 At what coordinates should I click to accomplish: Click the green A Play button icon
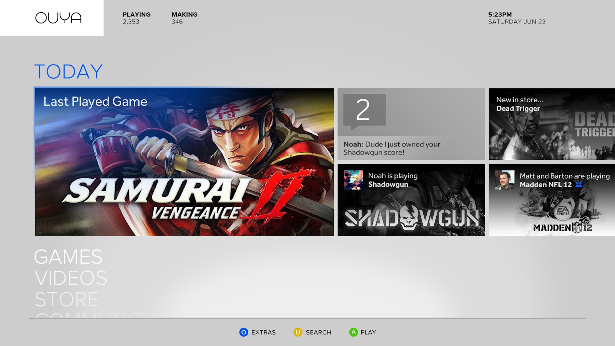[353, 332]
